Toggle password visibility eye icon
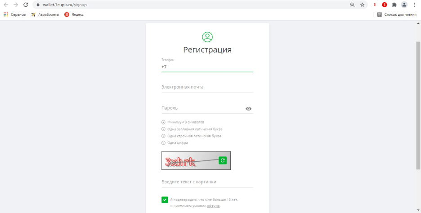The height and width of the screenshot is (213, 421). [x=248, y=109]
